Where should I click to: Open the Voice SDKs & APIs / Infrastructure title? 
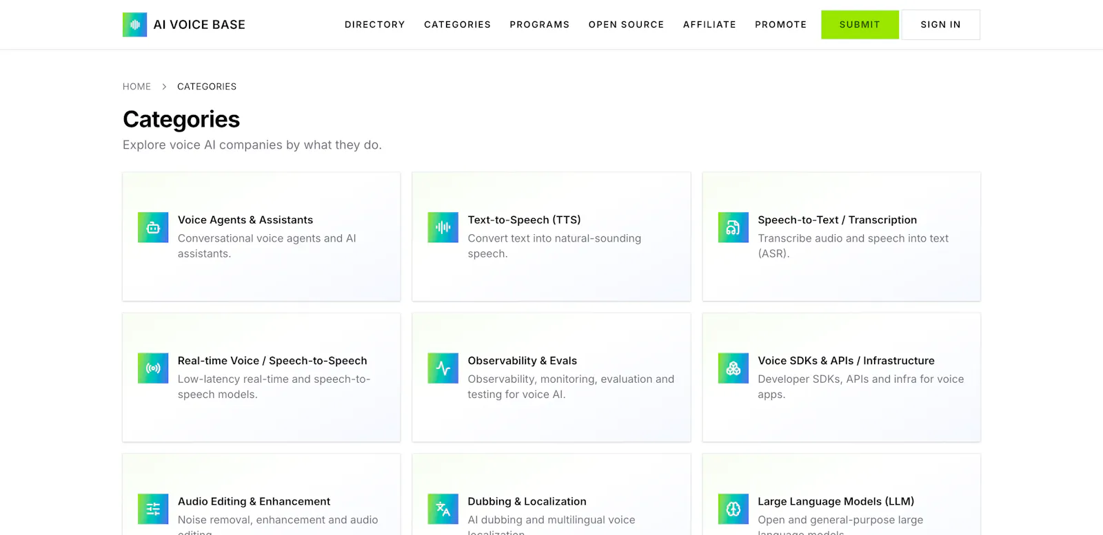point(846,361)
